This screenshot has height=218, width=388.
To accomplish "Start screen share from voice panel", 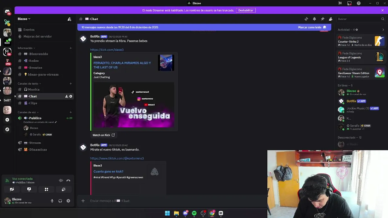I will point(29,189).
